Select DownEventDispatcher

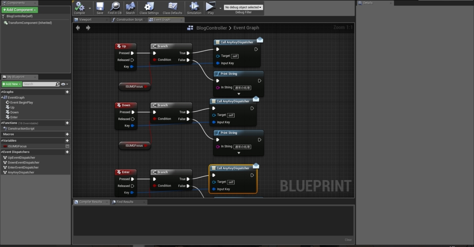[23, 163]
